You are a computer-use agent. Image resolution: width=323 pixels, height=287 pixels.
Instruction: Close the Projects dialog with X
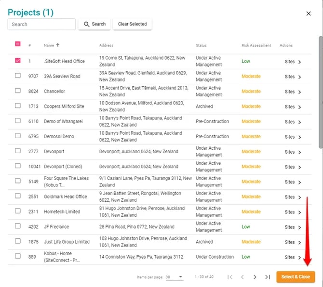309,13
